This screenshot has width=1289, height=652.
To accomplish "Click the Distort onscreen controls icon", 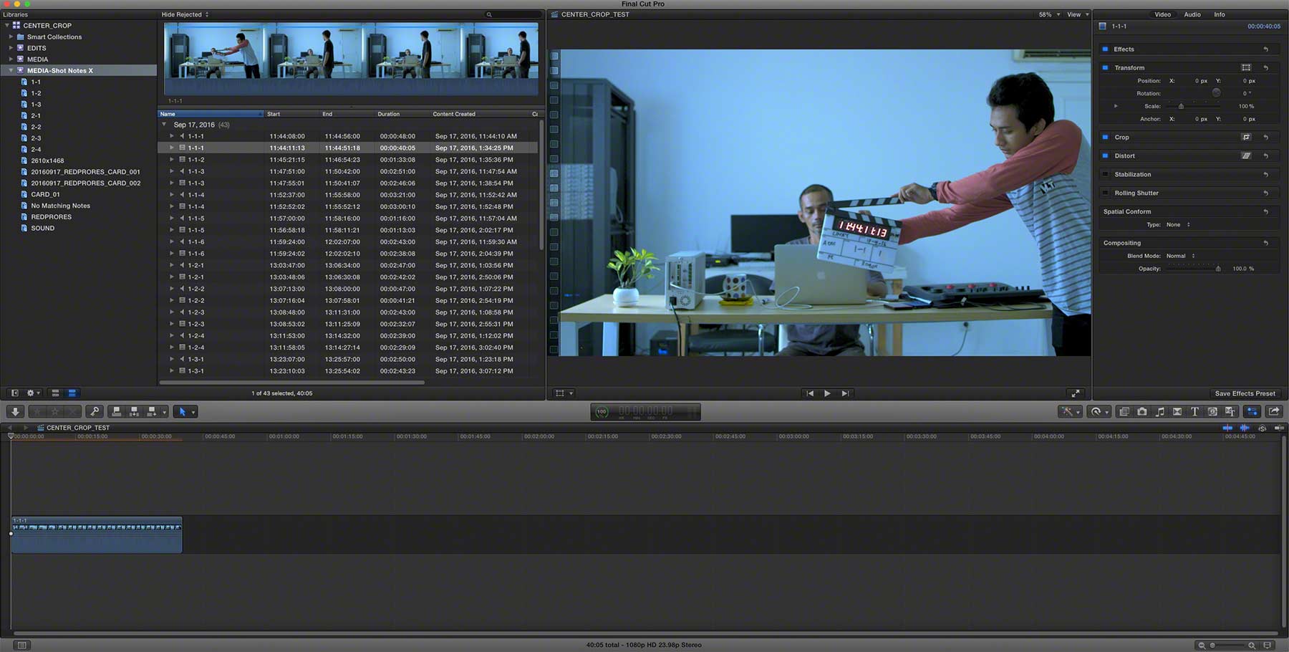I will 1246,155.
